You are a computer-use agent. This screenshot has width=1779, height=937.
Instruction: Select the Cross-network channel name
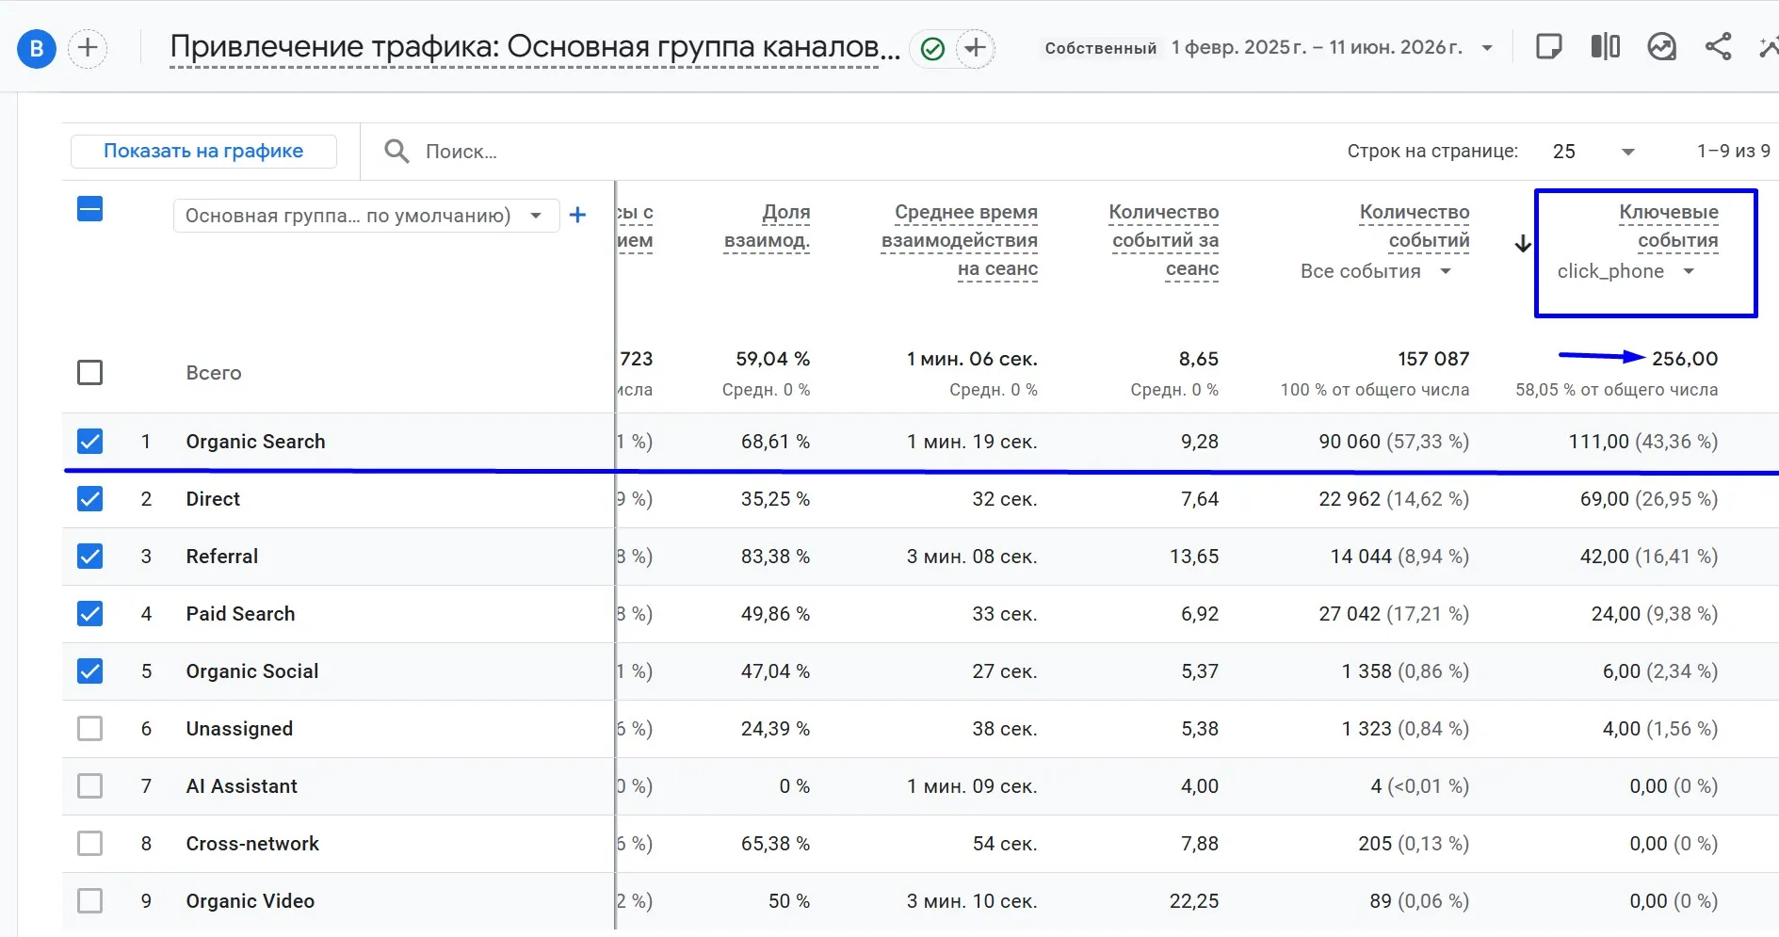pos(252,844)
